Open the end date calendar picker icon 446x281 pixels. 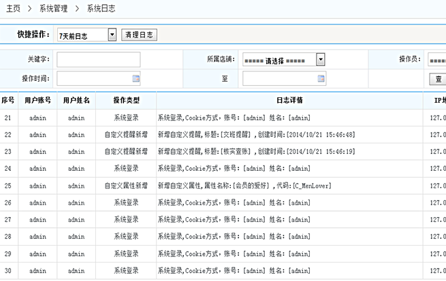click(x=322, y=79)
